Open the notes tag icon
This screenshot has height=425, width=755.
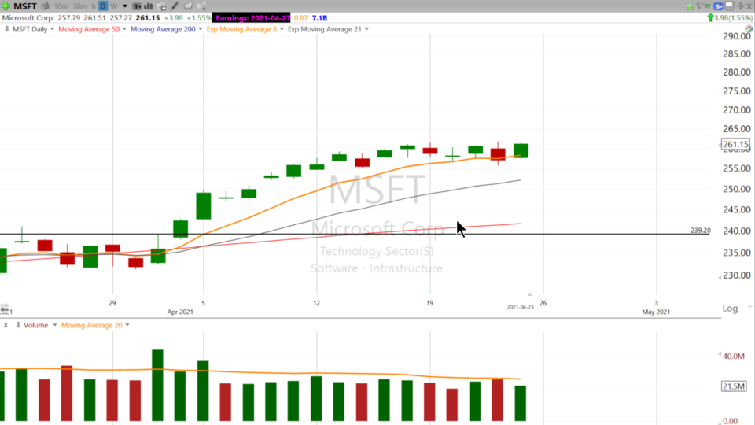click(188, 6)
